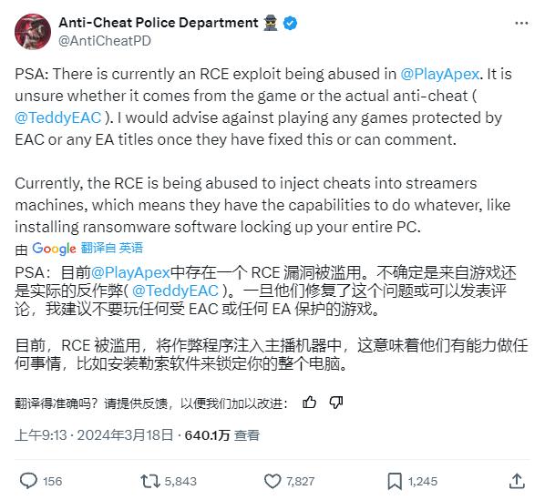Click the retweet icon with 5,843
Image resolution: width=545 pixels, height=500 pixels.
click(x=149, y=482)
